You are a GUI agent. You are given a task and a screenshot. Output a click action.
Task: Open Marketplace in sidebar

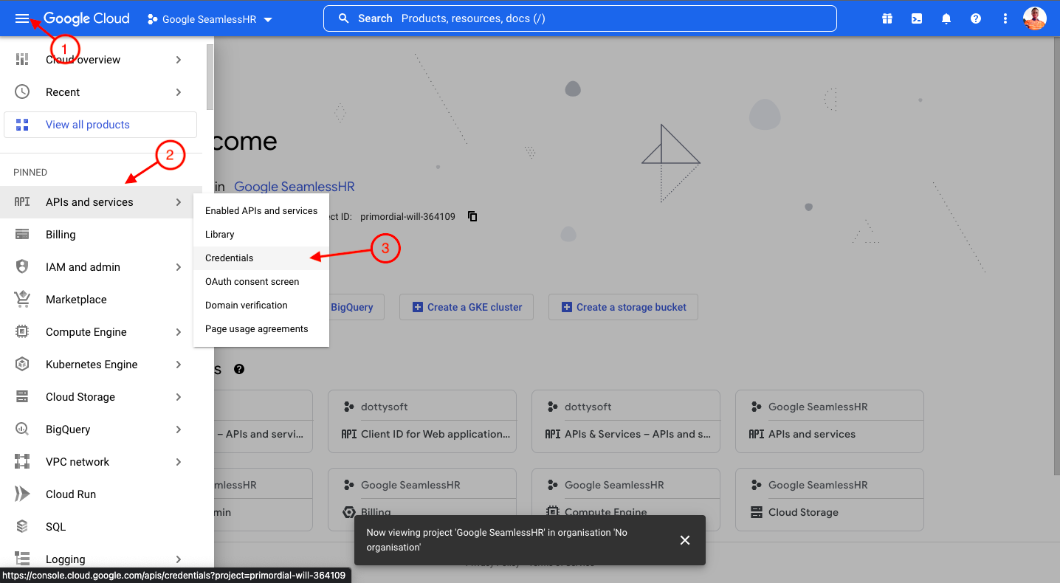click(x=101, y=300)
